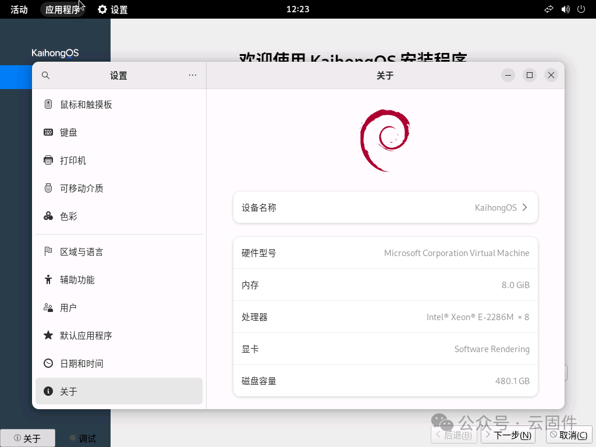Click the gear icon next to 设置 in top bar

point(102,9)
